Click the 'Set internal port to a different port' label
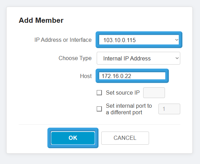The height and width of the screenshot is (164, 200). pos(129,109)
